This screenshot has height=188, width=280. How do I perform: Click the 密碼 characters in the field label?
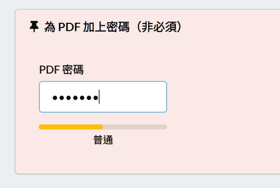(73, 70)
